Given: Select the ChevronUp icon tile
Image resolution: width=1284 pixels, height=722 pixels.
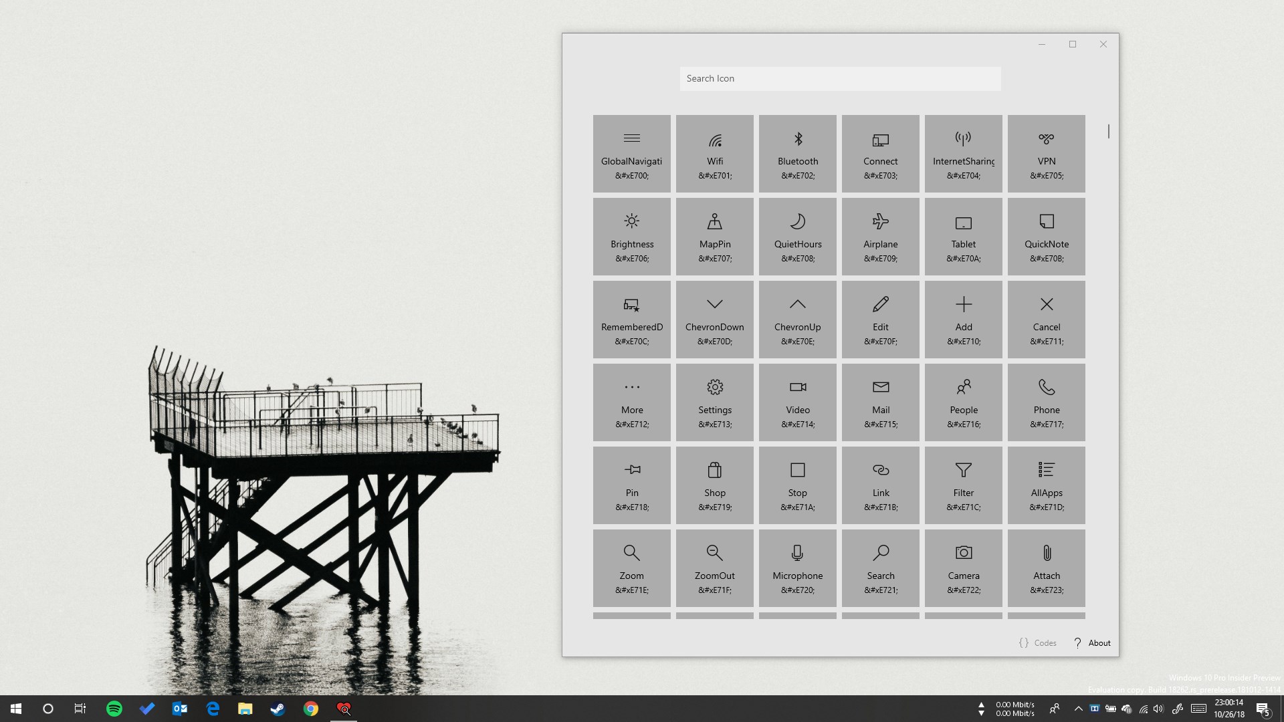Looking at the screenshot, I should tap(797, 320).
